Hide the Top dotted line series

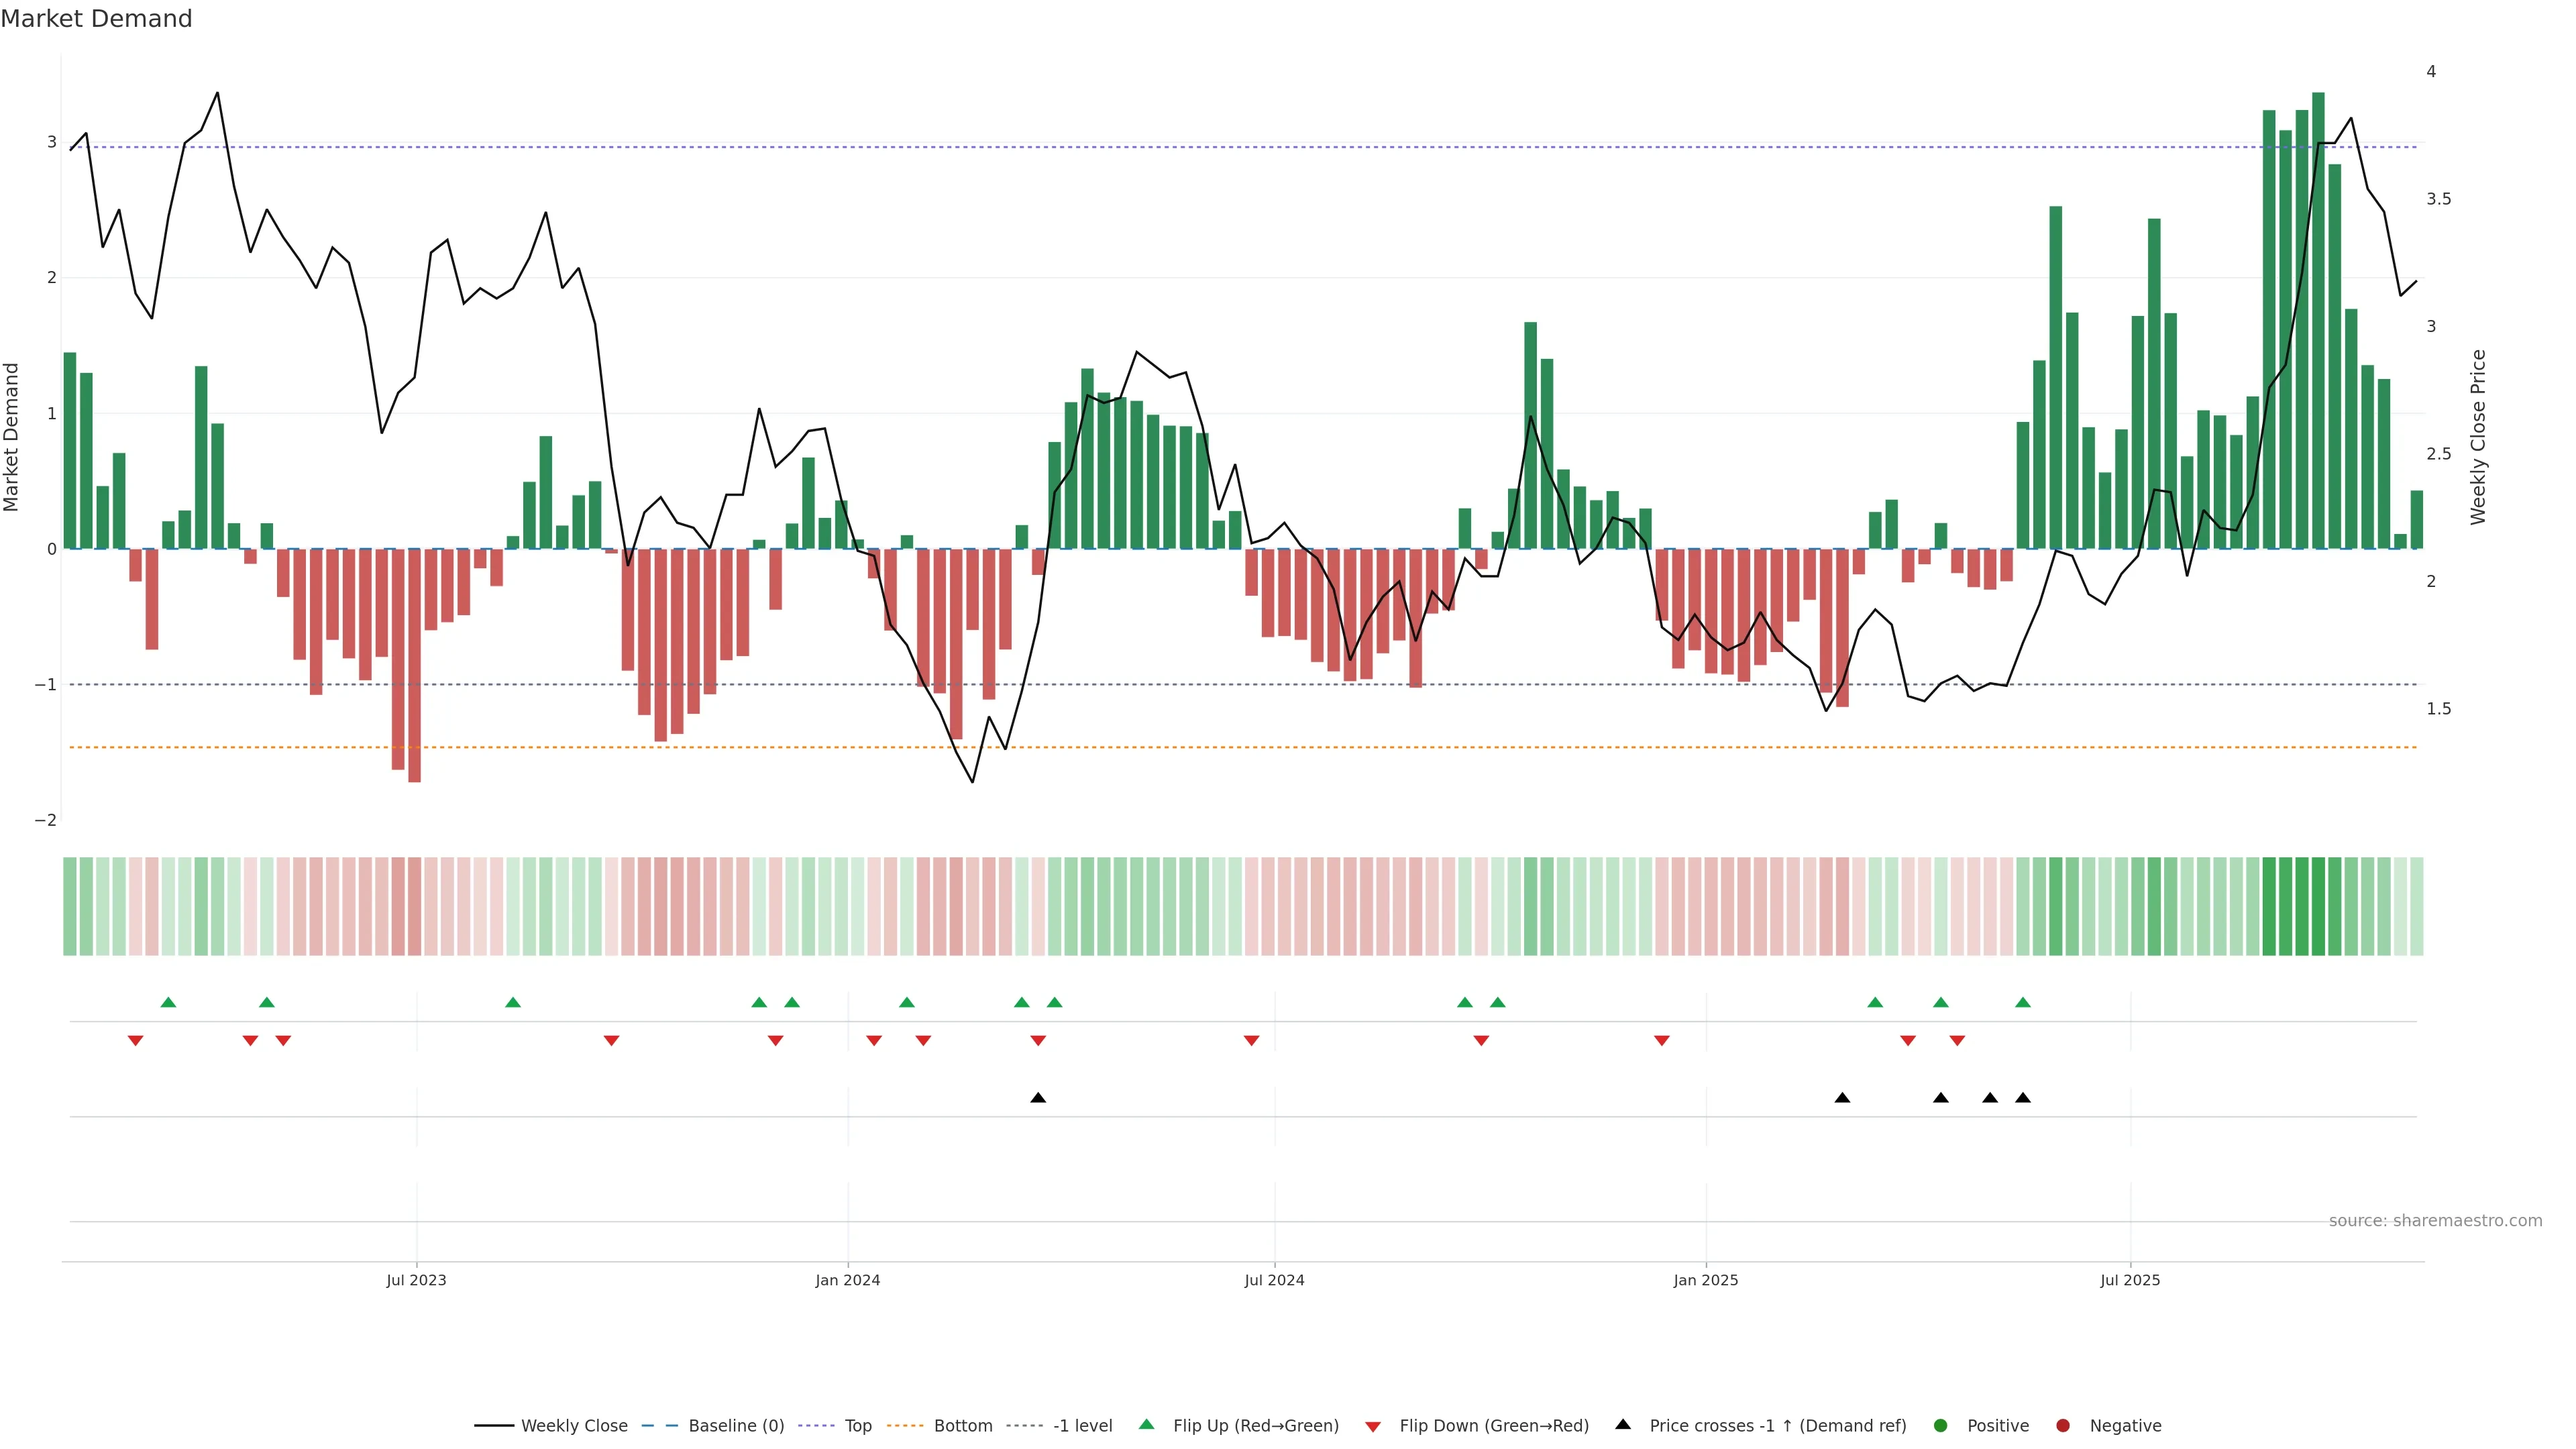pos(857,1426)
